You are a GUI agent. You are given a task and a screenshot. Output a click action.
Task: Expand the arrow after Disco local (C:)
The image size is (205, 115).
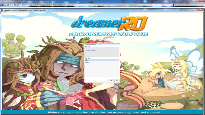[33, 5]
